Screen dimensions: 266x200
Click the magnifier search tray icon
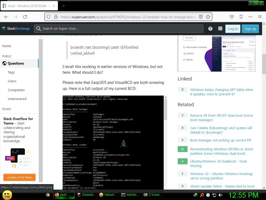(x=202, y=195)
